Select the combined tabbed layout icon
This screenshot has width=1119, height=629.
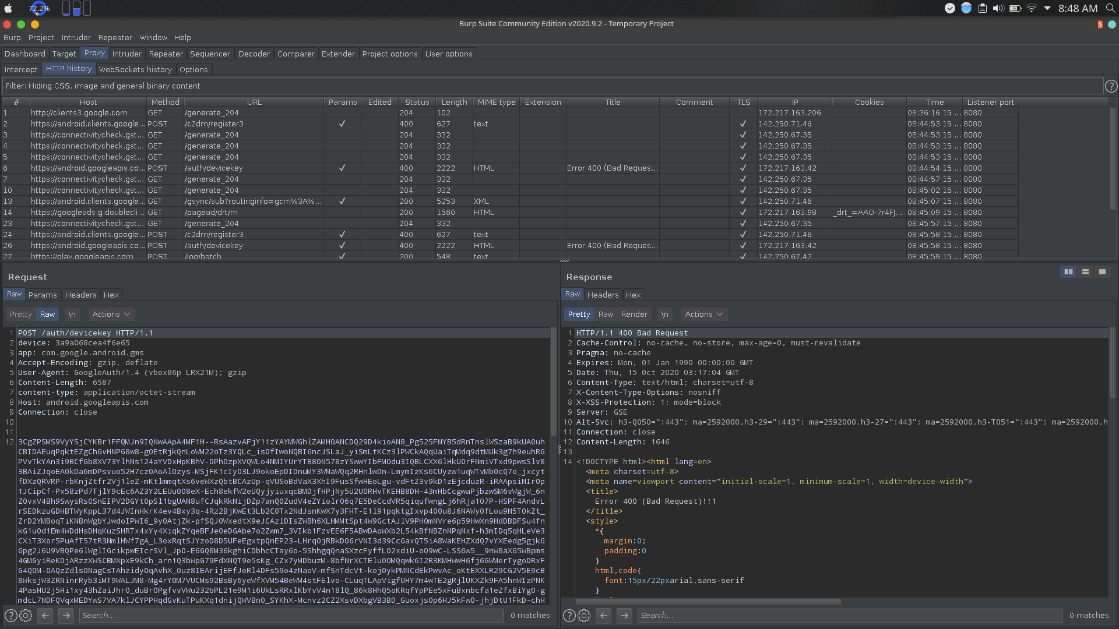tap(1102, 272)
